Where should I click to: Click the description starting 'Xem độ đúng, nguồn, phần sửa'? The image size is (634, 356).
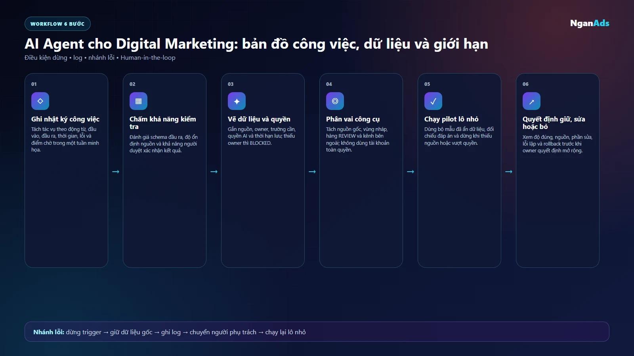coord(558,144)
